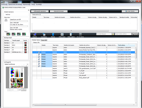This screenshot has width=142, height=108.
Task: Open Color Centro
Action: [130, 11]
